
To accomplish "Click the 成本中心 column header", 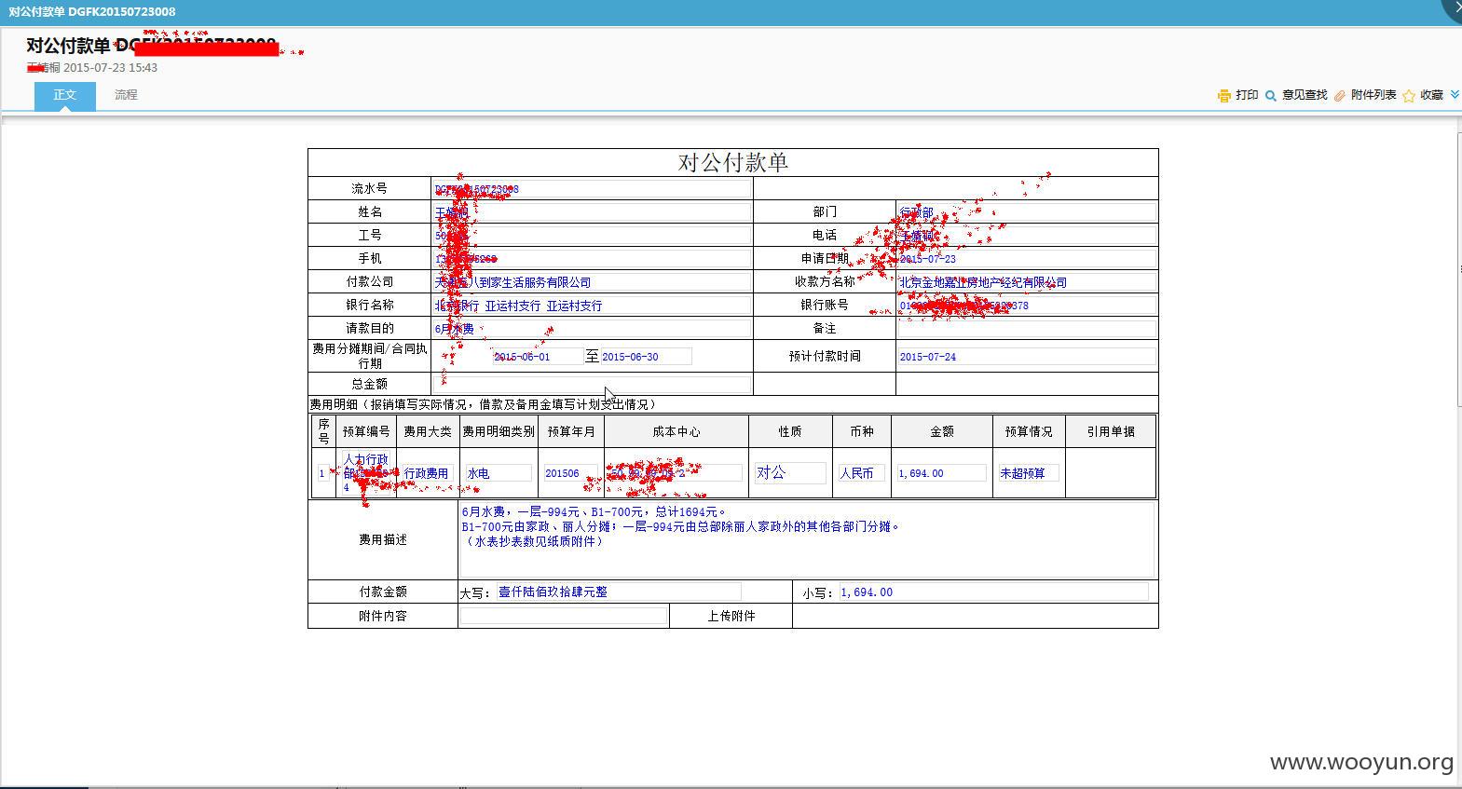I will click(x=676, y=431).
